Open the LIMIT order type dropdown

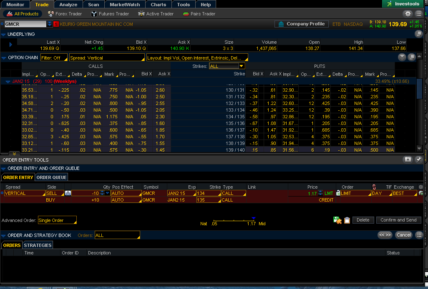(356, 193)
